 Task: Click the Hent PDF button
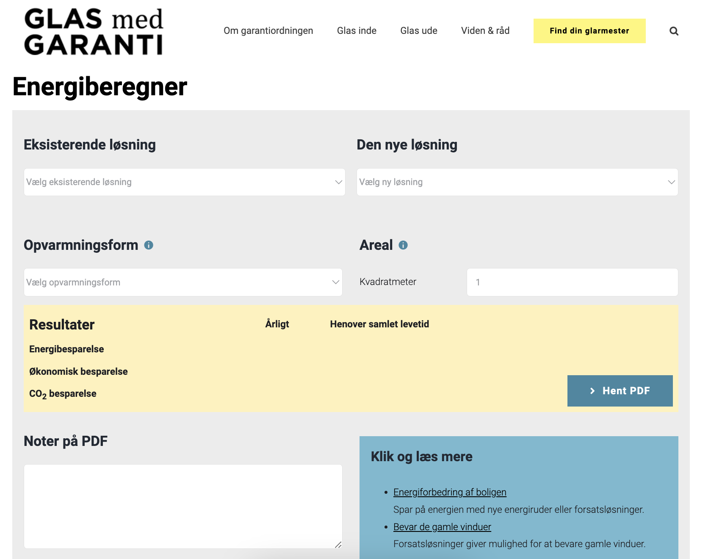[x=620, y=391]
